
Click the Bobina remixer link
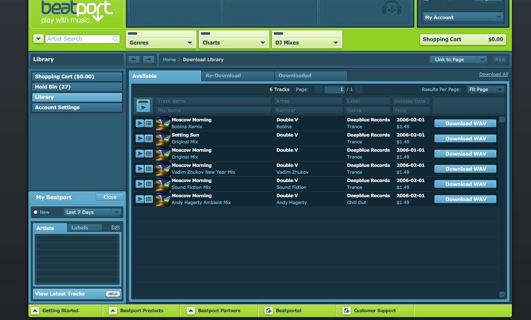(x=284, y=127)
